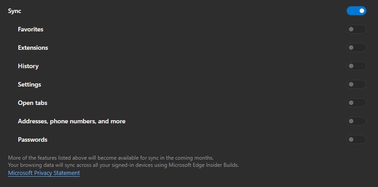
Task: Turn on History syncing
Action: point(356,66)
